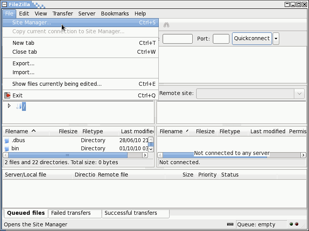
Task: Click local list horizontal scroll right arrow
Action: pyautogui.click(x=145, y=155)
